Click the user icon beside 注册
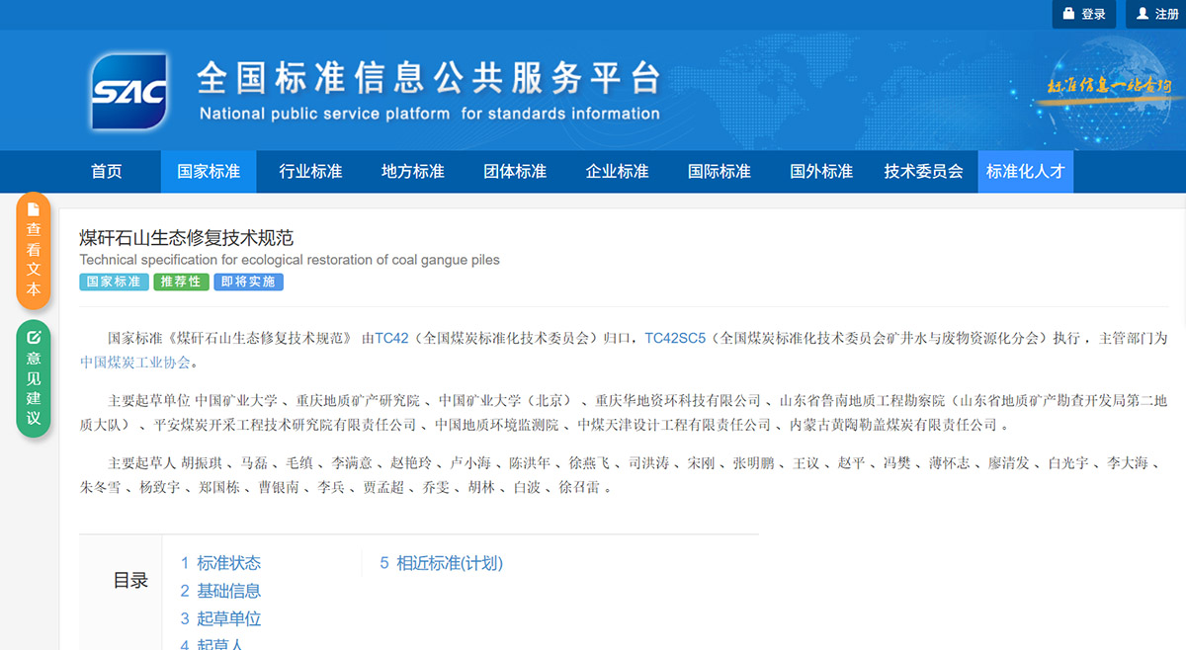Screen dimensions: 1186x650 pos(1143,14)
